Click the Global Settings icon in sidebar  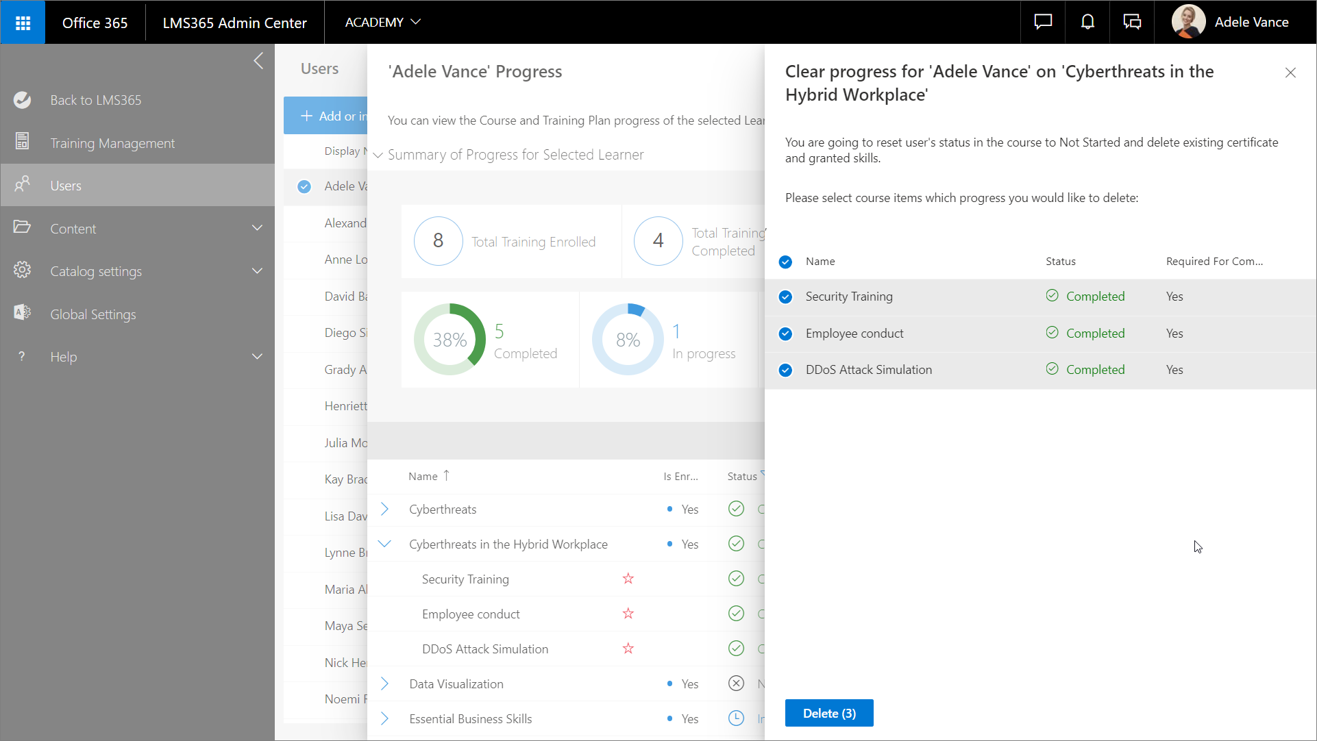tap(22, 313)
